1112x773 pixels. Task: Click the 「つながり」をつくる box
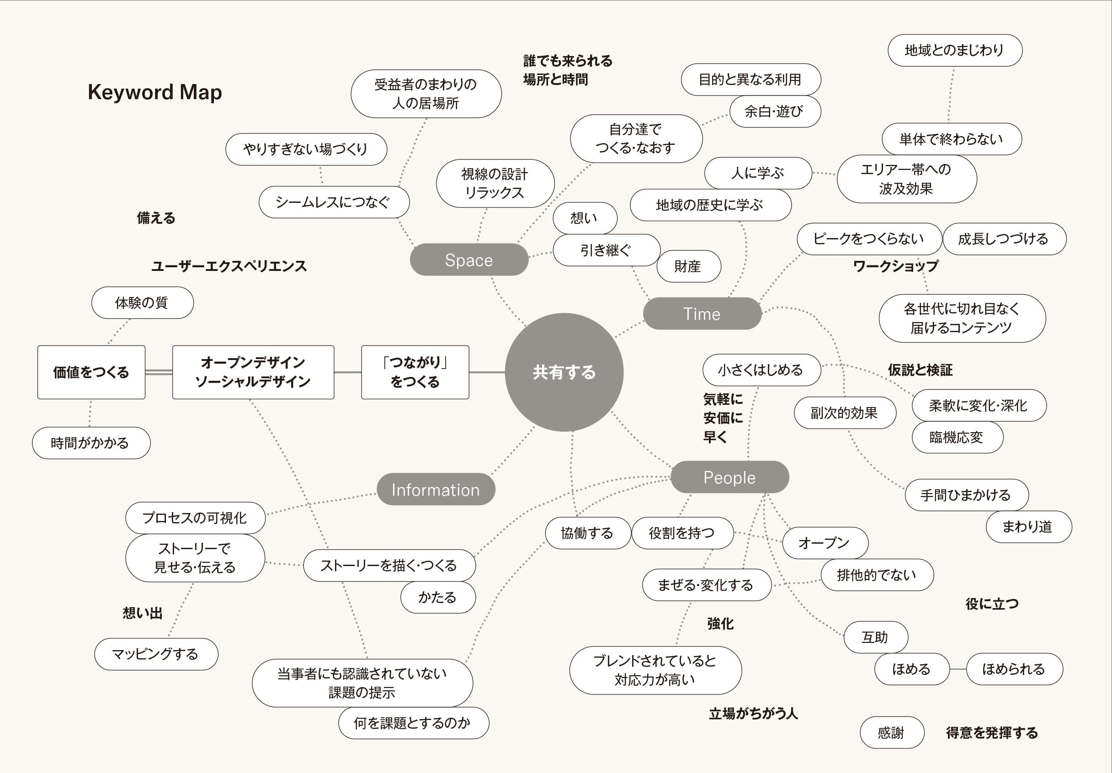pyautogui.click(x=415, y=372)
